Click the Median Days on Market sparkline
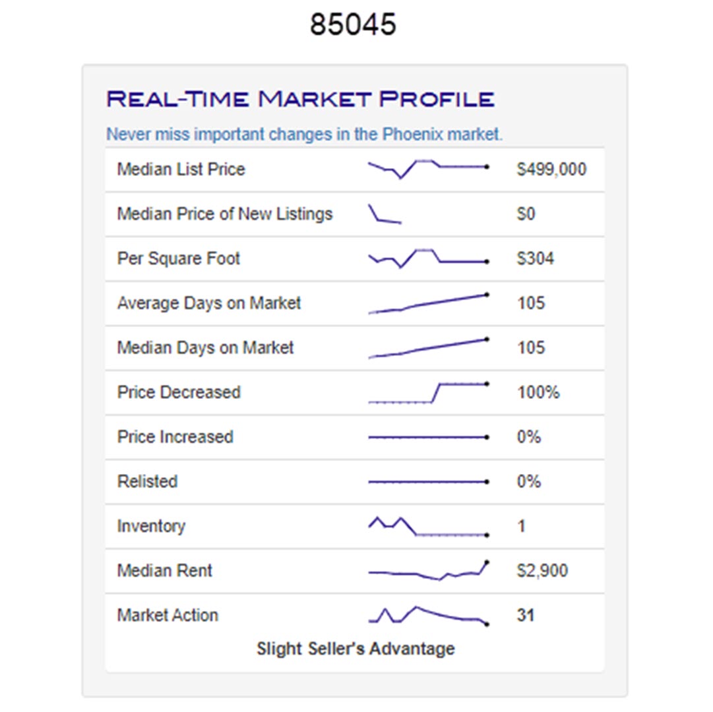This screenshot has width=713, height=712. point(427,348)
